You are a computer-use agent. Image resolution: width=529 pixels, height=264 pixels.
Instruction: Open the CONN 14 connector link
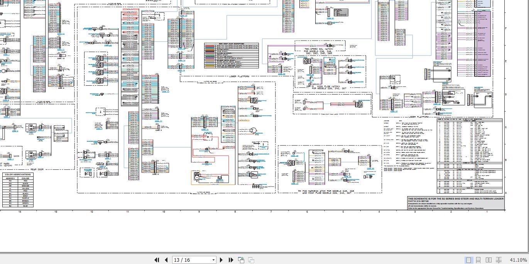[181, 61]
